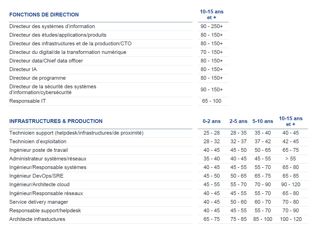Image resolution: width=320 pixels, height=229 pixels.
Task: Select the Architecte infrastructures row
Action: [37, 219]
